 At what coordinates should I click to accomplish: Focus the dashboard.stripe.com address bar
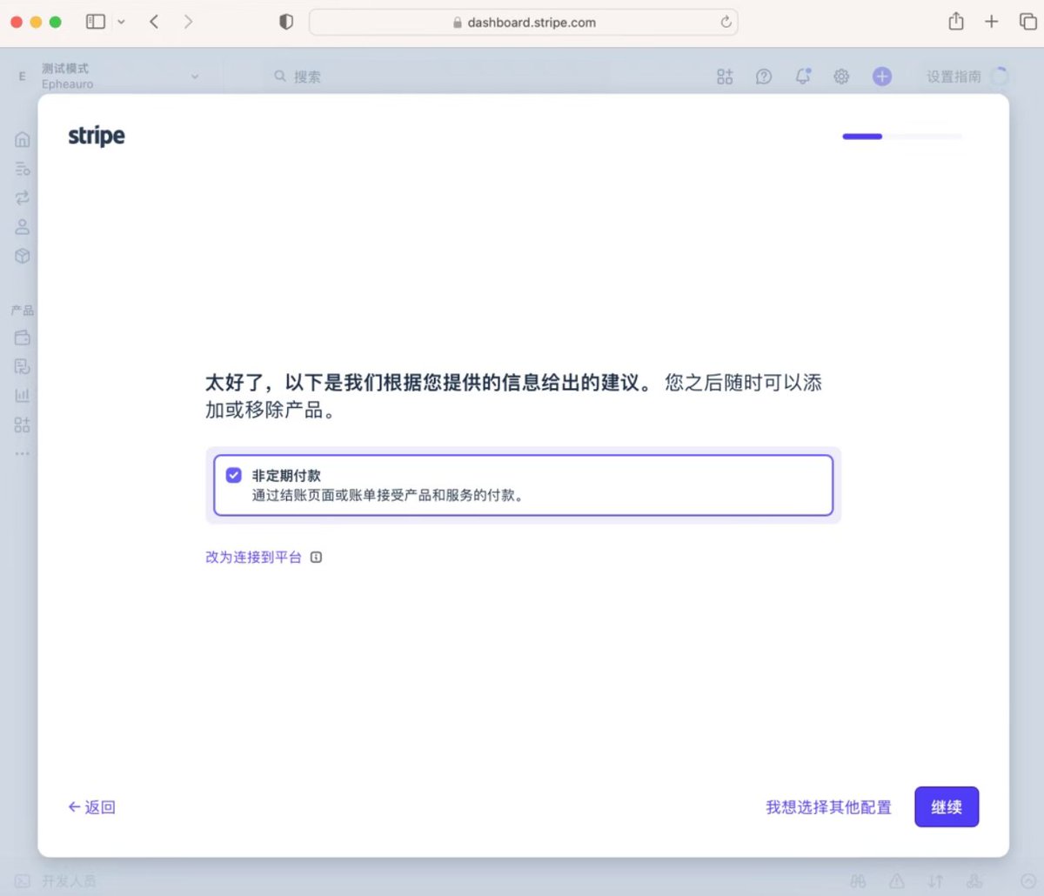coord(524,23)
